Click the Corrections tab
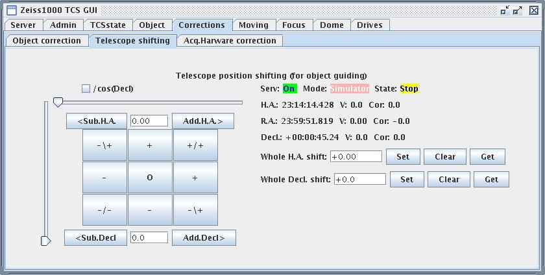Screen dimensions: 545x275 pyautogui.click(x=202, y=25)
